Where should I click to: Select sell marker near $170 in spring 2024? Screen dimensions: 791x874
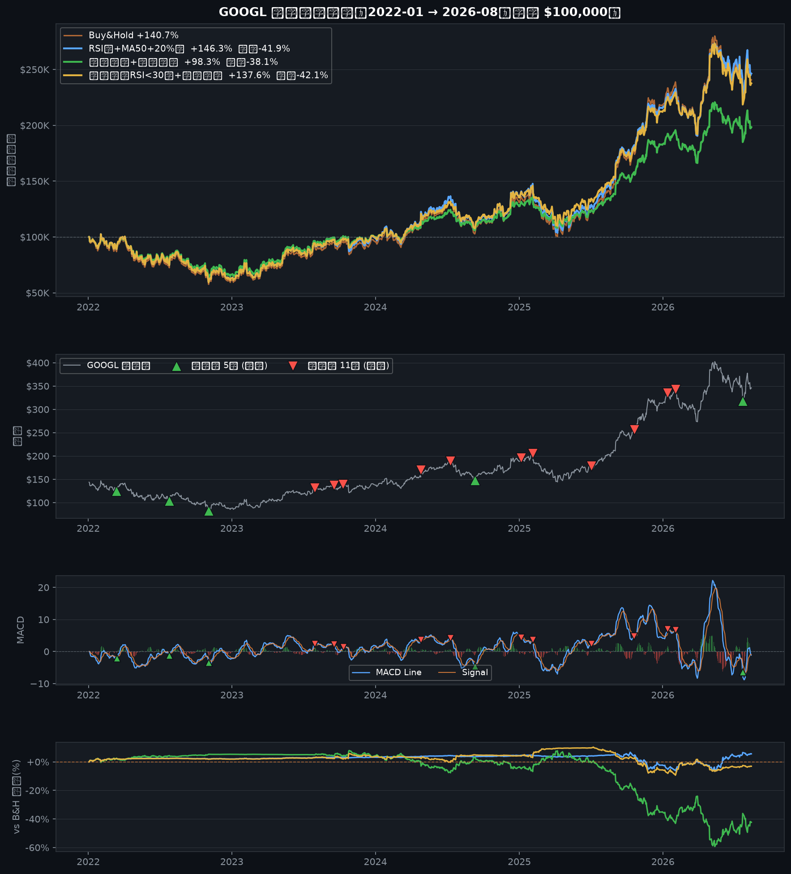[421, 469]
